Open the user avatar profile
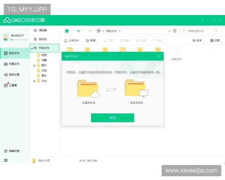This screenshot has height=180, width=225. click(6, 37)
